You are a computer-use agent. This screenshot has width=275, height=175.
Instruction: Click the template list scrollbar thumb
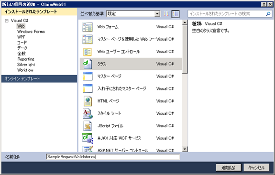(185, 49)
